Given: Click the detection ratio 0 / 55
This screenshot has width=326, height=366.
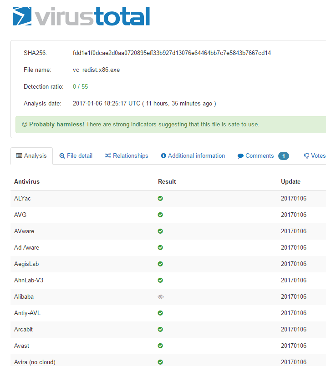Looking at the screenshot, I should point(81,86).
